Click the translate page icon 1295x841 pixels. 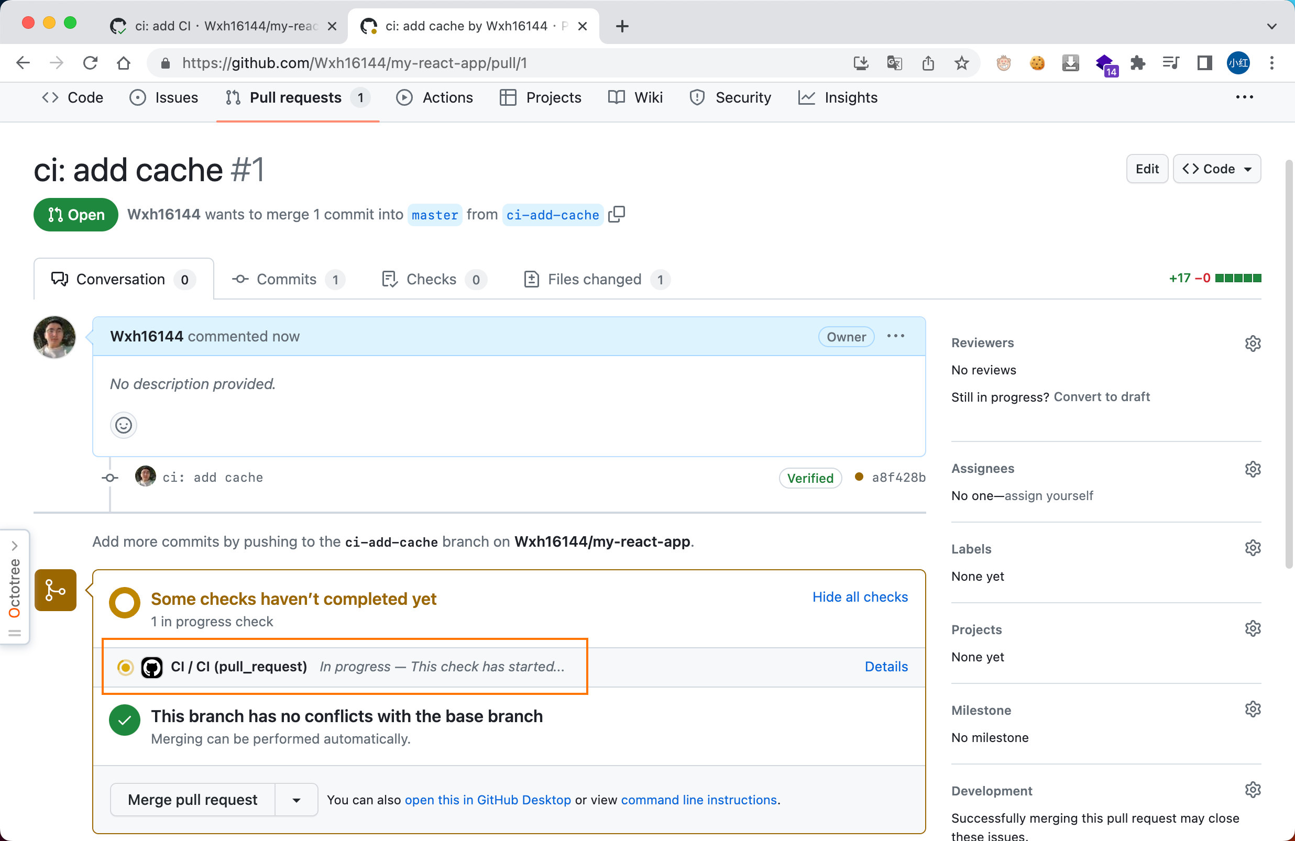894,63
